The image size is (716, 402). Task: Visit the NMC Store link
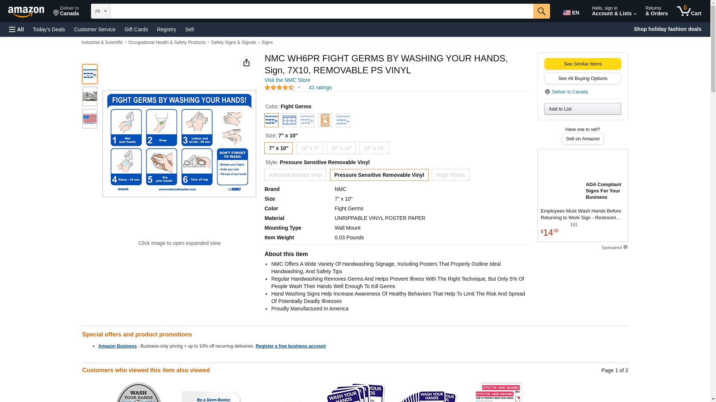tap(287, 80)
